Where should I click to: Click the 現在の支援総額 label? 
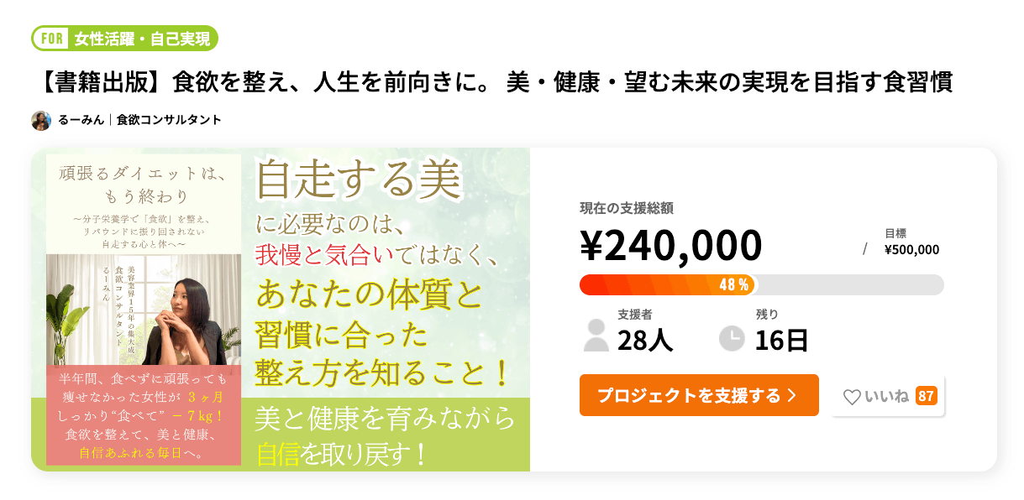tap(626, 209)
